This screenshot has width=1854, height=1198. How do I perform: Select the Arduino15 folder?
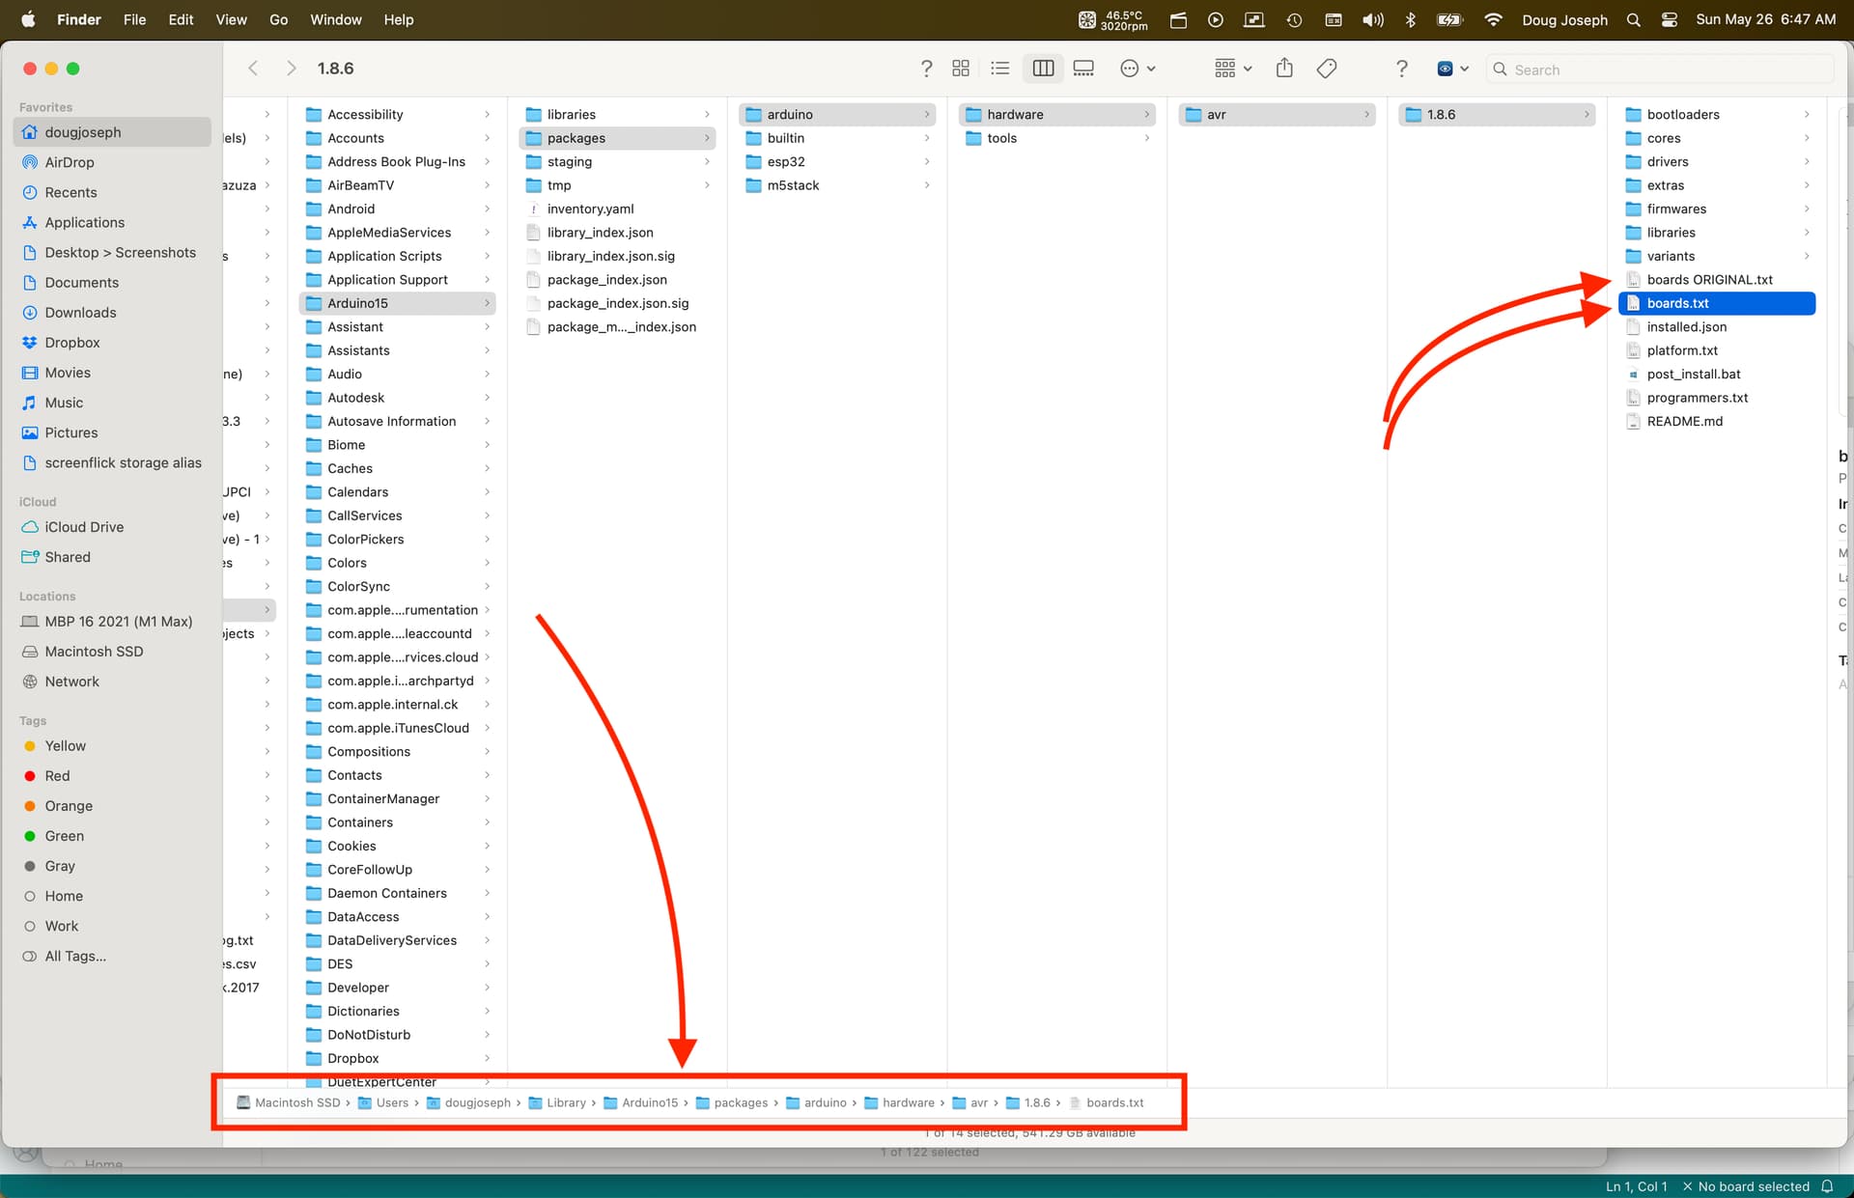(398, 303)
